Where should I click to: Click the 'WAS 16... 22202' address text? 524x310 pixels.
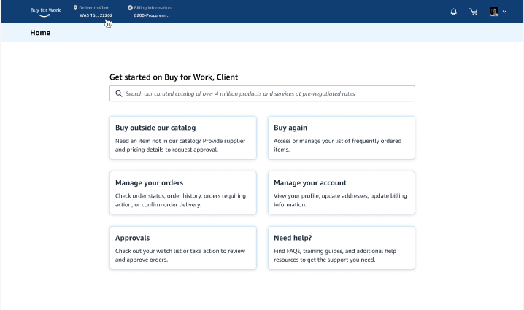click(x=96, y=15)
